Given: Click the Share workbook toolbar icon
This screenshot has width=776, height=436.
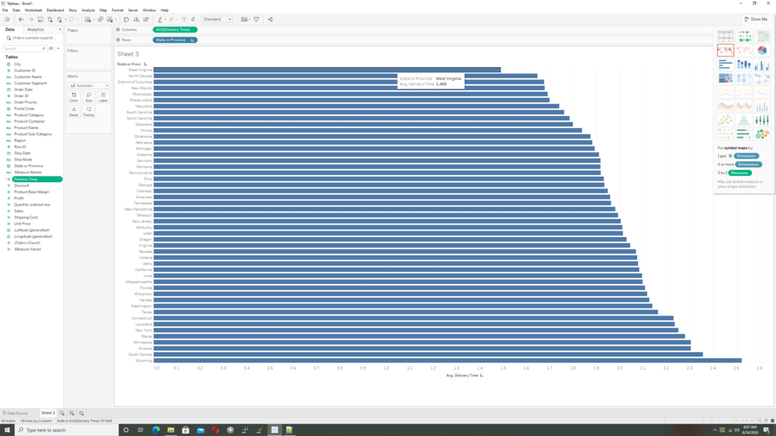Looking at the screenshot, I should tap(270, 19).
